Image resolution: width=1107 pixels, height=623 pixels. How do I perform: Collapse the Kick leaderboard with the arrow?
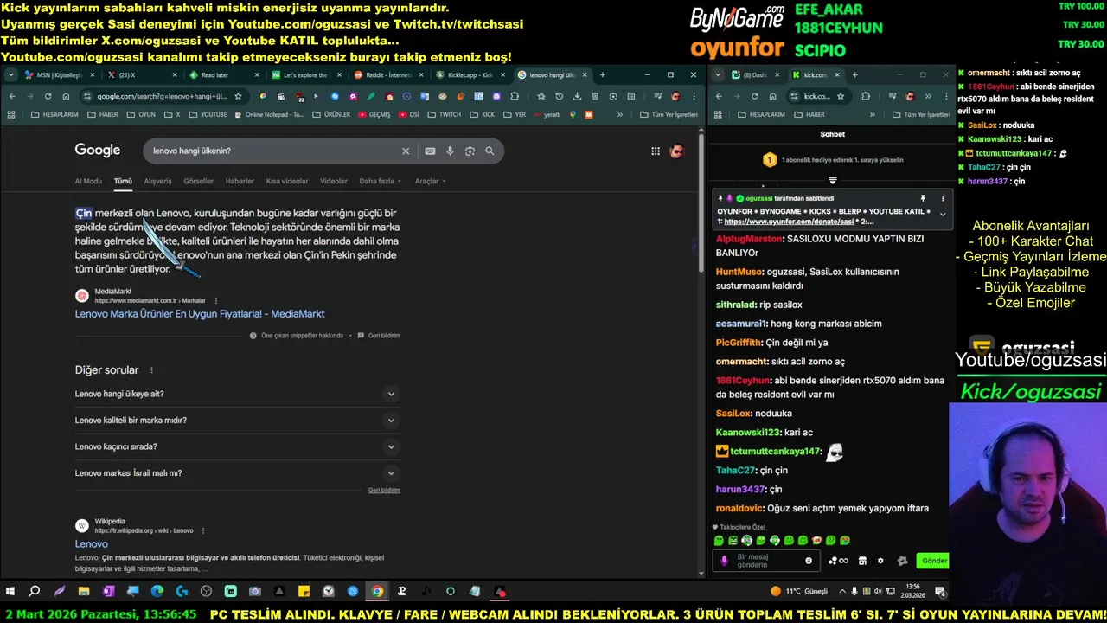coord(833,181)
